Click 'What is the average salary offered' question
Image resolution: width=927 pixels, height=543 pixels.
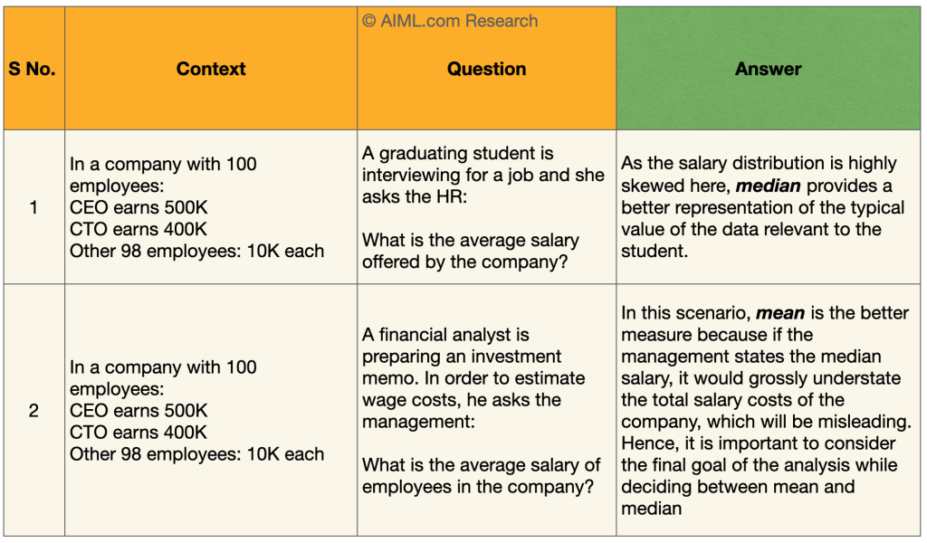point(470,252)
